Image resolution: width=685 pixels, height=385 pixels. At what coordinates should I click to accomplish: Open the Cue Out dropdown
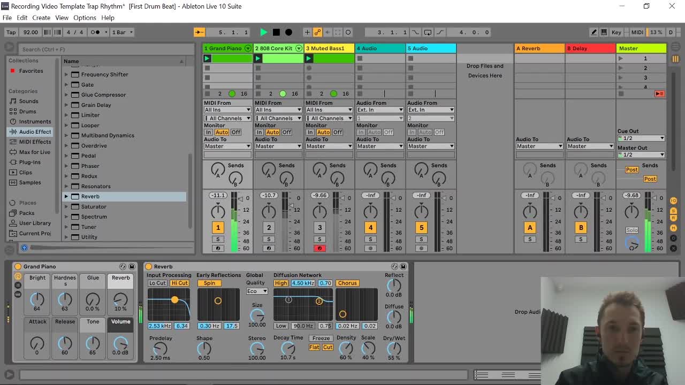point(641,138)
